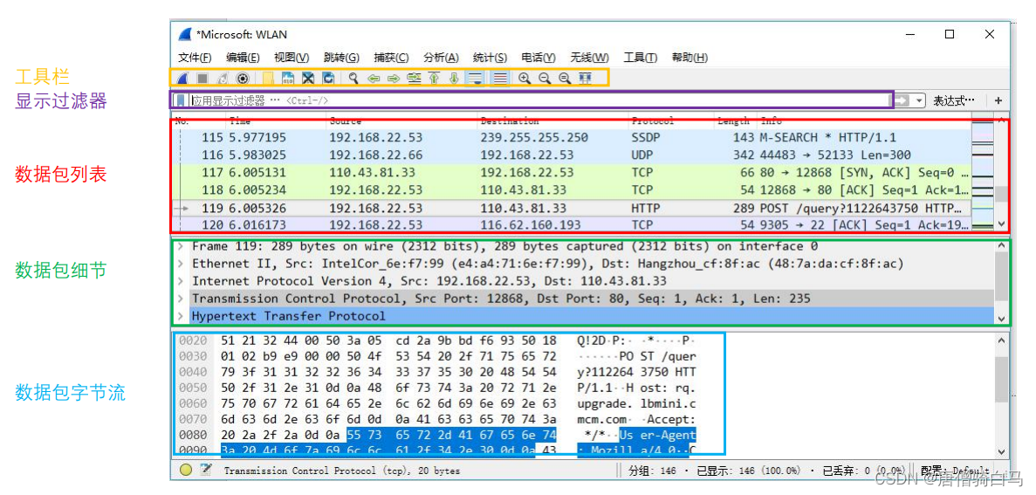This screenshot has height=495, width=1036.
Task: Open the 统计(S) menu
Action: tap(491, 58)
